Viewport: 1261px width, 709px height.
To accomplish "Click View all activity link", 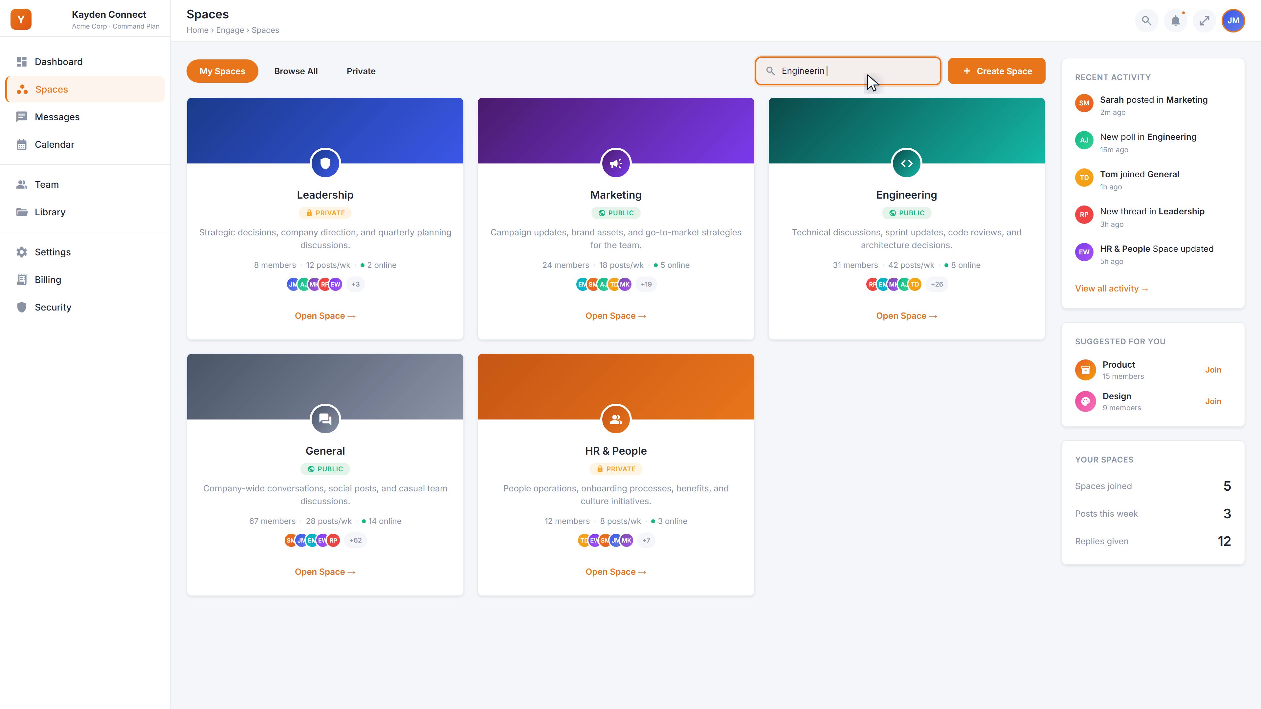I will [1111, 289].
